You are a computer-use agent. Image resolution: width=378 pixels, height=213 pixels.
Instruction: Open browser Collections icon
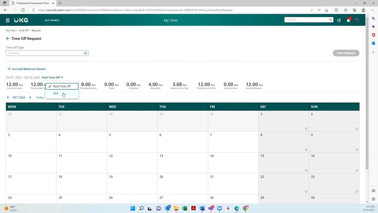(x=354, y=10)
